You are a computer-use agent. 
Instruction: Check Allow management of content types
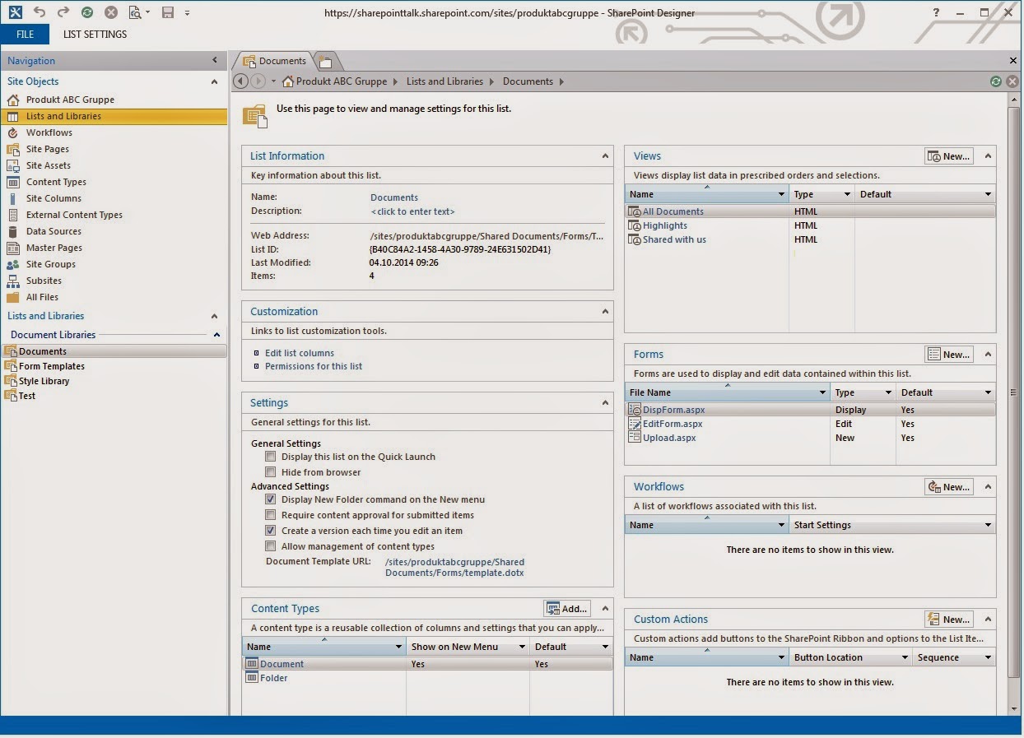pos(271,545)
